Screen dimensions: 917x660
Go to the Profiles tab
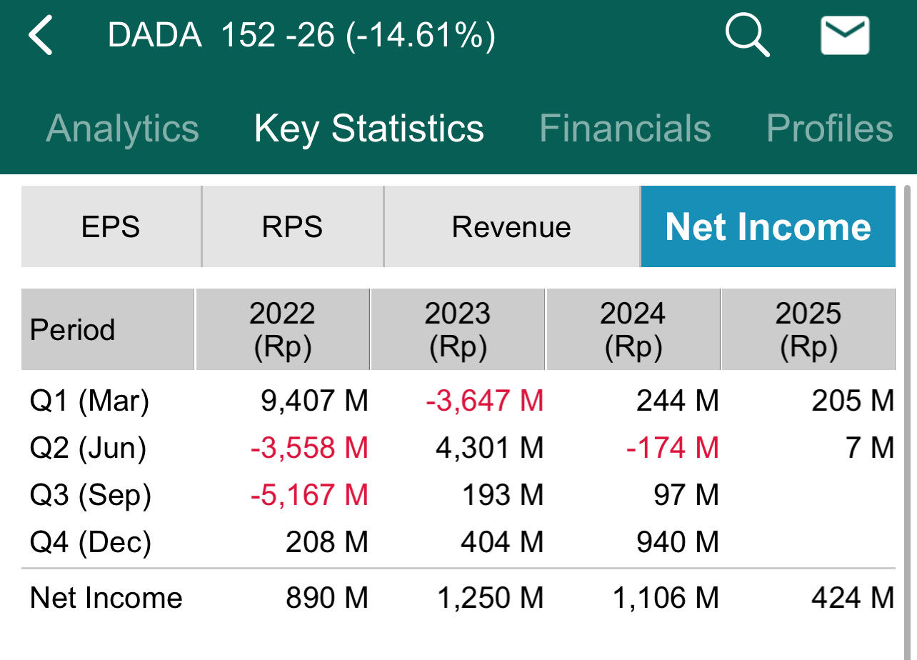point(829,129)
